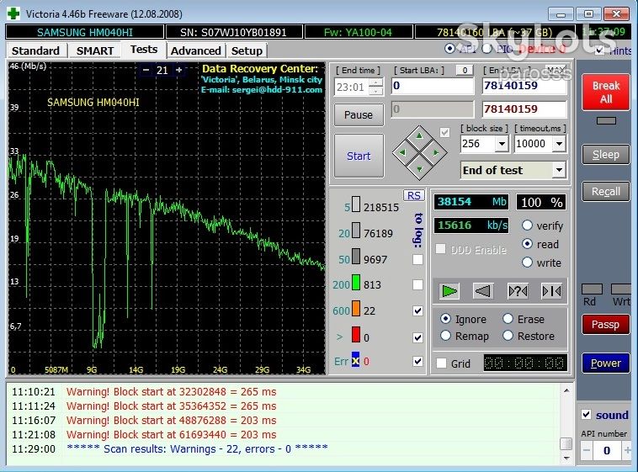Screen dimensions: 638x472
Task: Select the read radio button
Action: pos(528,244)
